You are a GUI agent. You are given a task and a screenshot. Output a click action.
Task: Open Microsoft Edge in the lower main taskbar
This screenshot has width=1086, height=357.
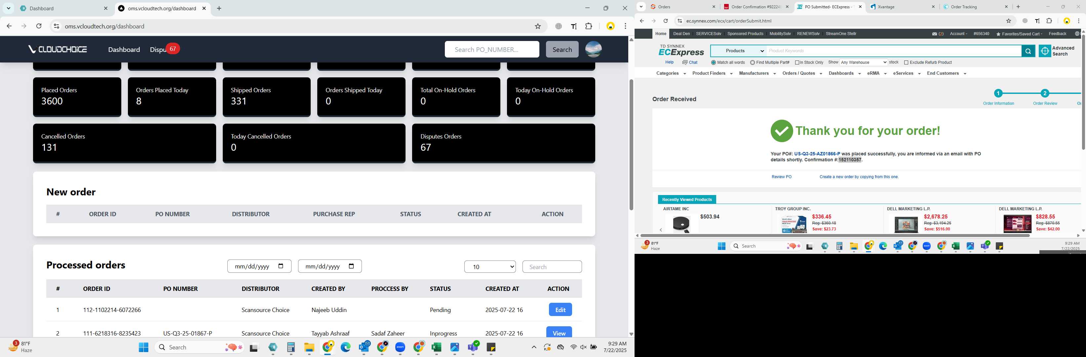(346, 347)
